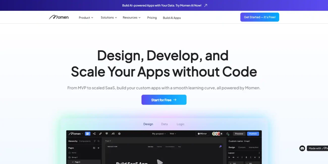Click the Made with Momen badge
Image resolution: width=328 pixels, height=164 pixels.
click(x=317, y=148)
